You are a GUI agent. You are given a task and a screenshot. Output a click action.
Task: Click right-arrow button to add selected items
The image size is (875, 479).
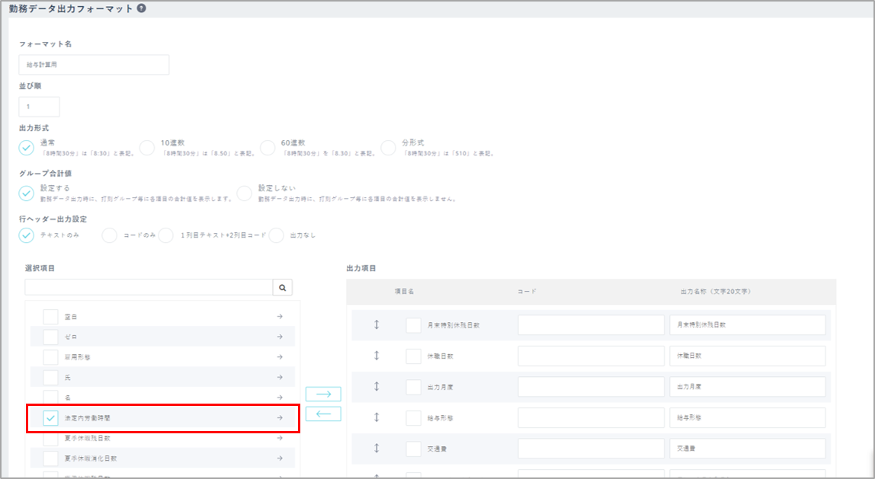point(323,394)
